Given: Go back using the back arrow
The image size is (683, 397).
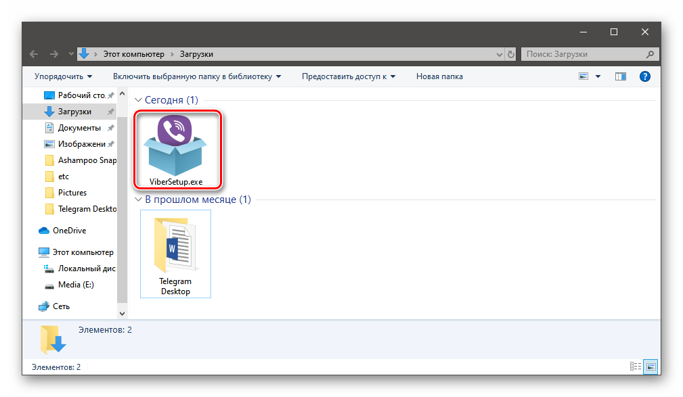Looking at the screenshot, I should click(34, 54).
